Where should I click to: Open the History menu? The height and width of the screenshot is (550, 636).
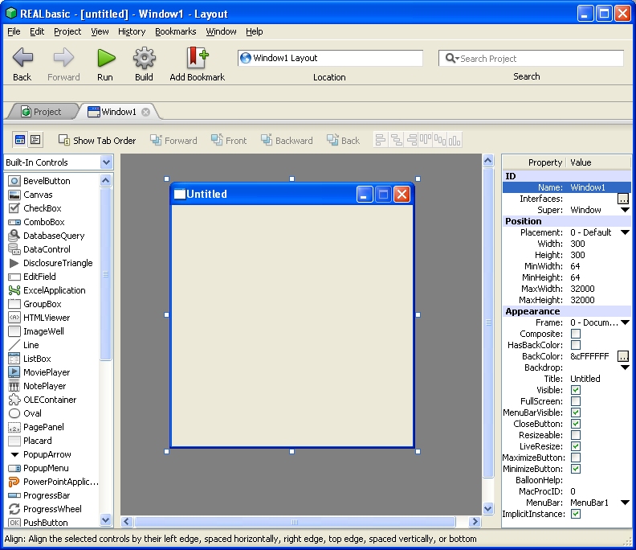point(132,31)
